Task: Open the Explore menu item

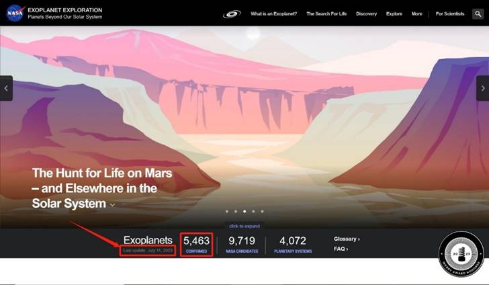Action: (394, 13)
